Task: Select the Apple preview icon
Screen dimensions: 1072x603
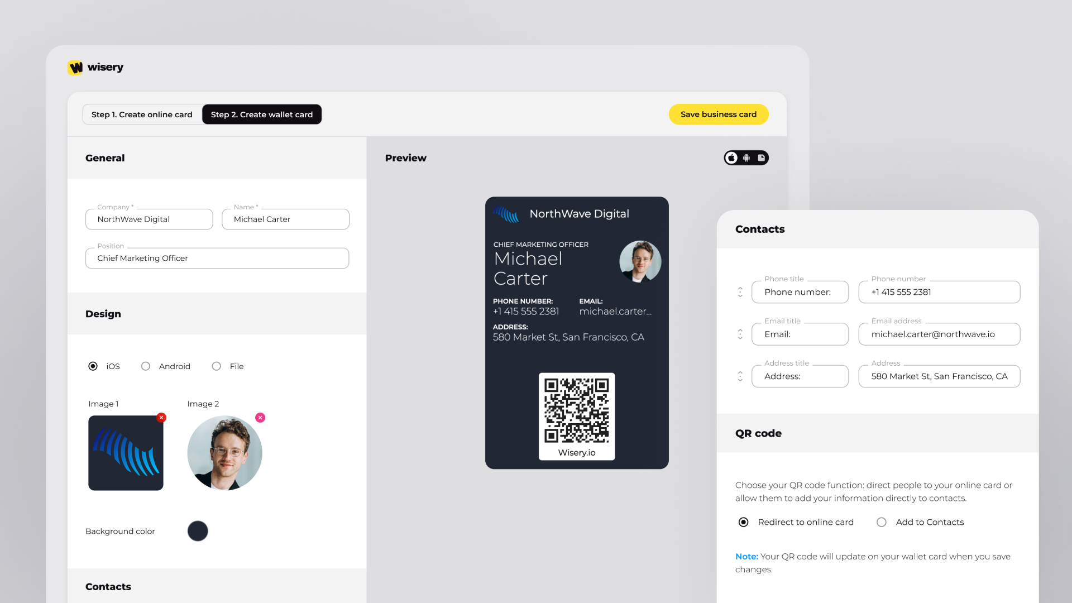Action: (732, 157)
